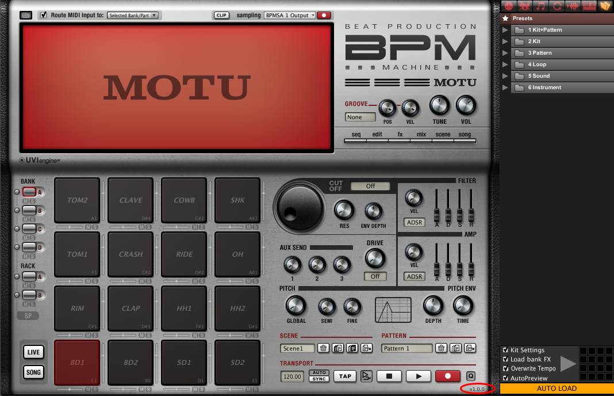Open the filter ADSR button
This screenshot has width=614, height=396.
(x=415, y=222)
